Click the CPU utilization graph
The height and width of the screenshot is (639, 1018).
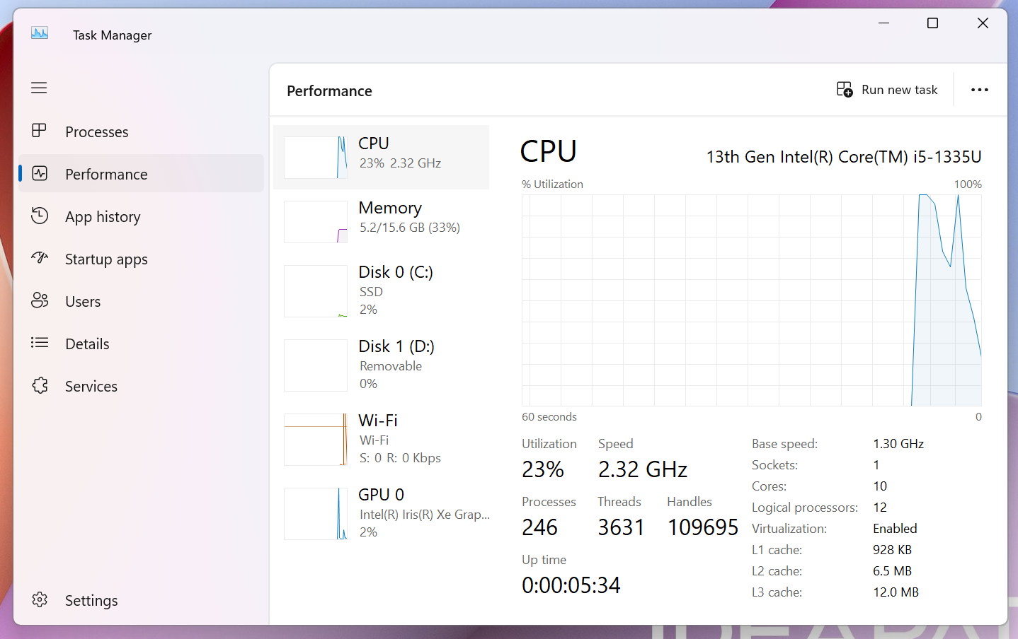coord(752,300)
